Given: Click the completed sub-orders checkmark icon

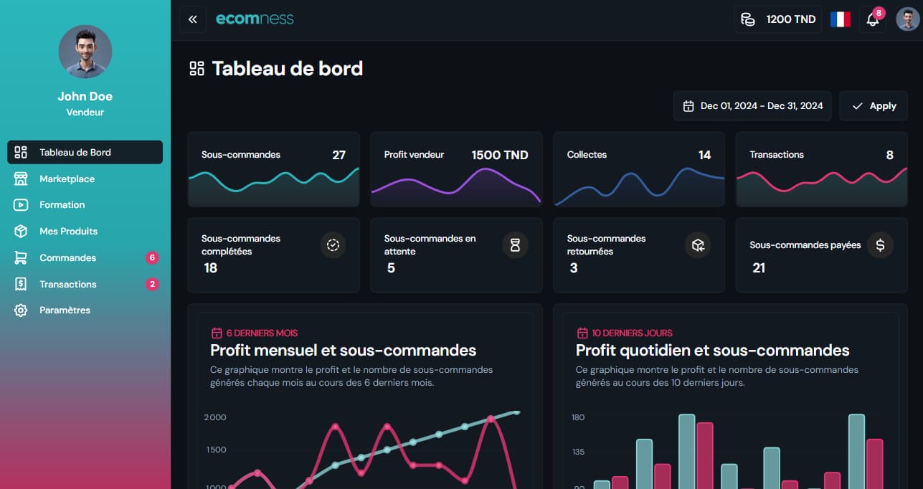Looking at the screenshot, I should [x=333, y=245].
